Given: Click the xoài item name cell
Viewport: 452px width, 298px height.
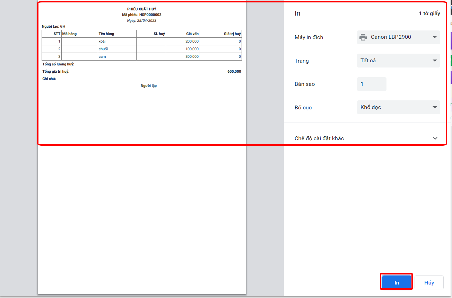Looking at the screenshot, I should point(117,42).
